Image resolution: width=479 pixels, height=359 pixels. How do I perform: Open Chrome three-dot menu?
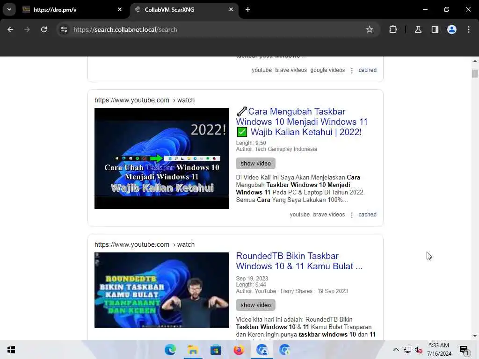[469, 29]
